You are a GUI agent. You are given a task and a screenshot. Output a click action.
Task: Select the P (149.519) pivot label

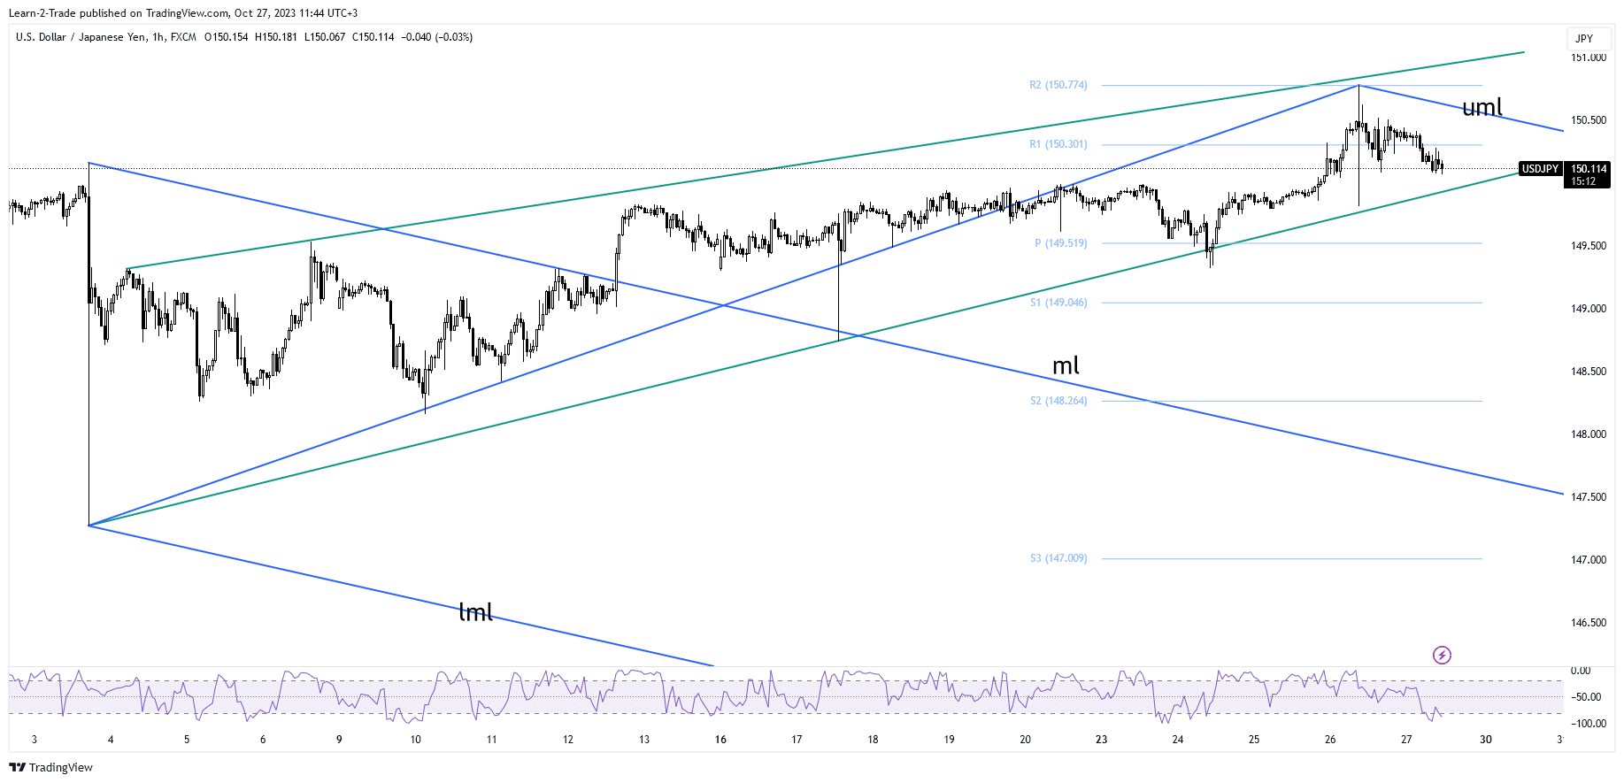1060,243
